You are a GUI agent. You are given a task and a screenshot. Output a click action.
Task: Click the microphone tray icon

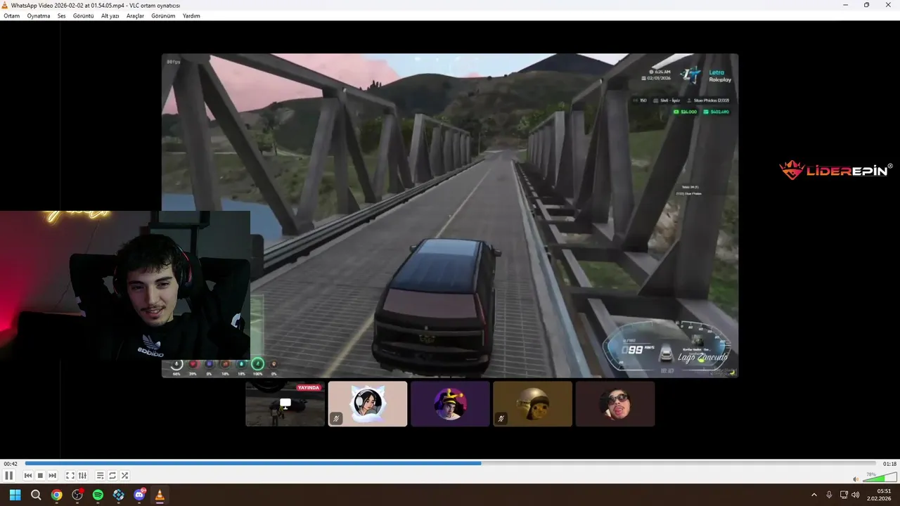coord(830,495)
